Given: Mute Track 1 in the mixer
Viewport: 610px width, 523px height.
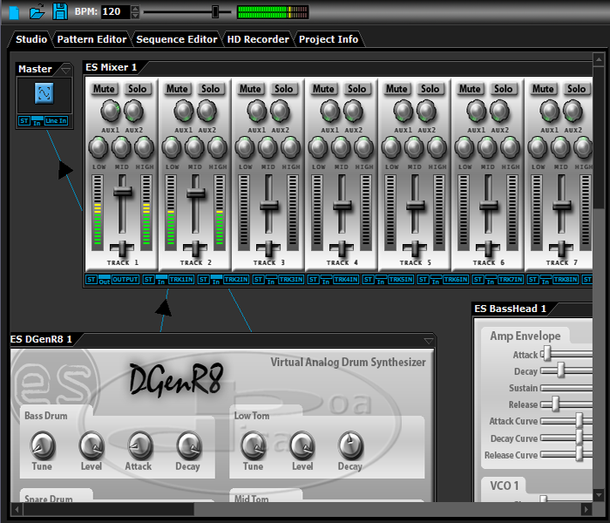Looking at the screenshot, I should pos(105,88).
